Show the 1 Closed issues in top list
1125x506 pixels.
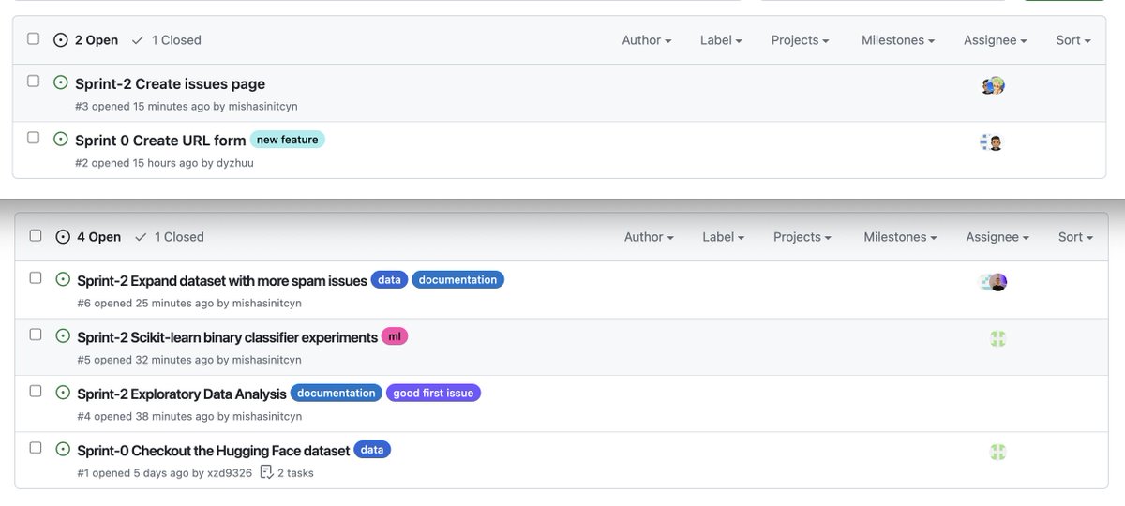[x=167, y=40]
